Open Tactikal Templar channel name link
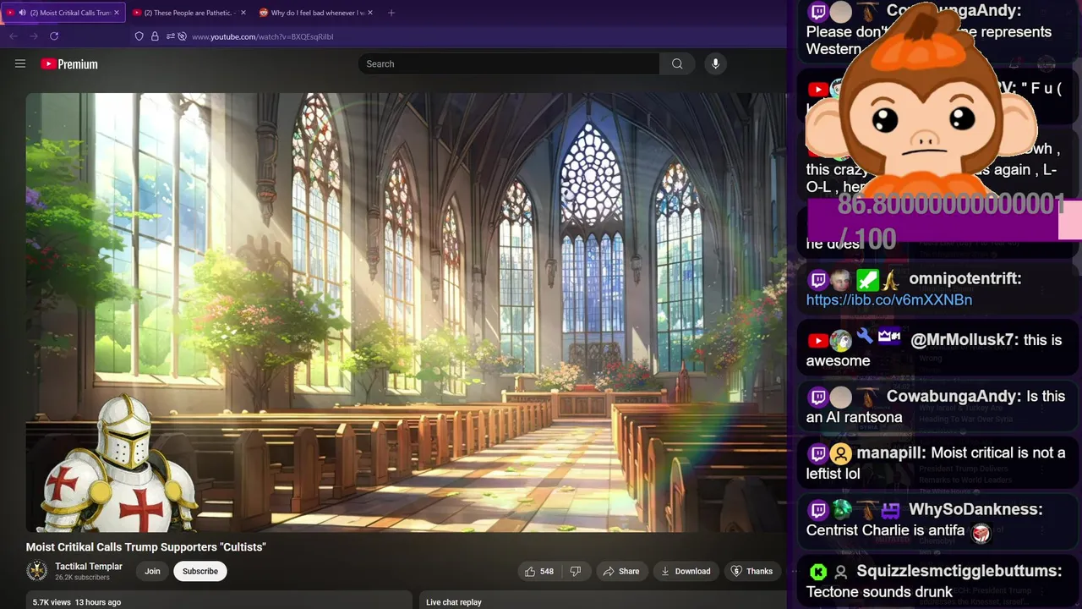The width and height of the screenshot is (1082, 609). pyautogui.click(x=89, y=567)
